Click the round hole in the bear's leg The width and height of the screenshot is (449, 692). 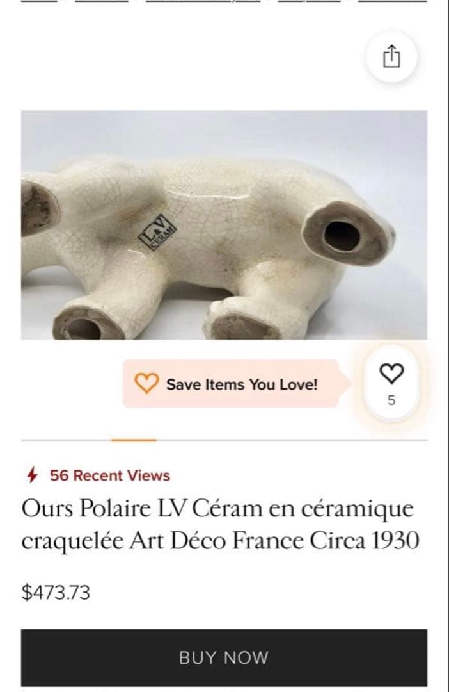(342, 236)
